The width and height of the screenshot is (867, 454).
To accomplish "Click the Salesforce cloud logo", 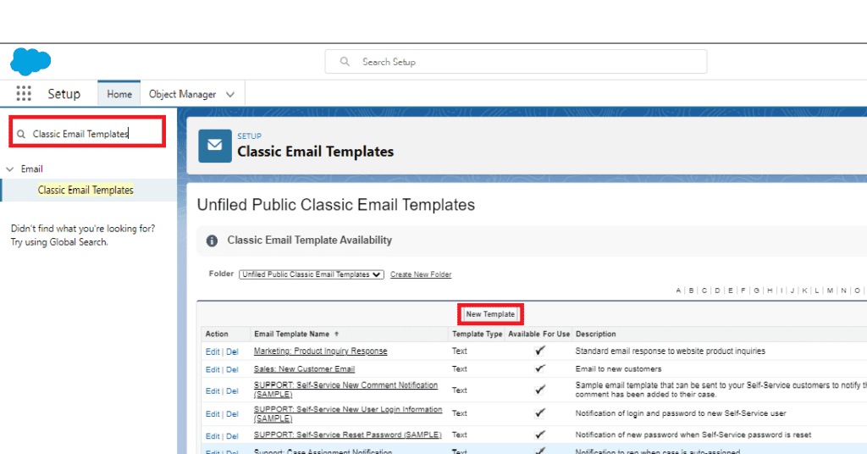I will click(x=30, y=61).
